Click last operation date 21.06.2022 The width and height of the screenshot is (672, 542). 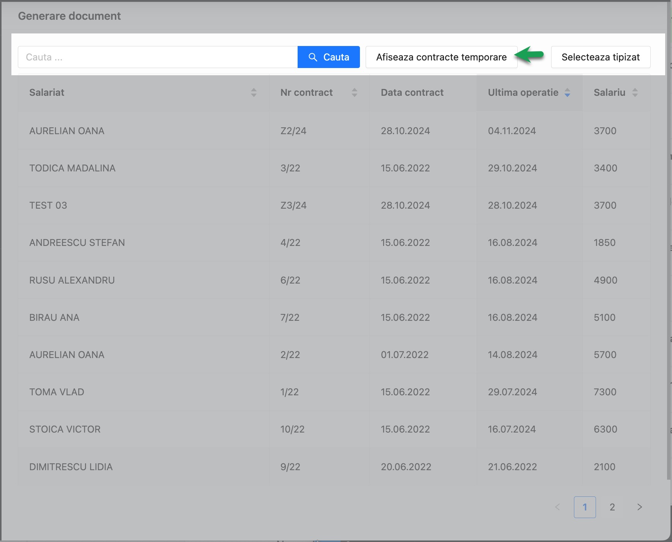tap(512, 467)
